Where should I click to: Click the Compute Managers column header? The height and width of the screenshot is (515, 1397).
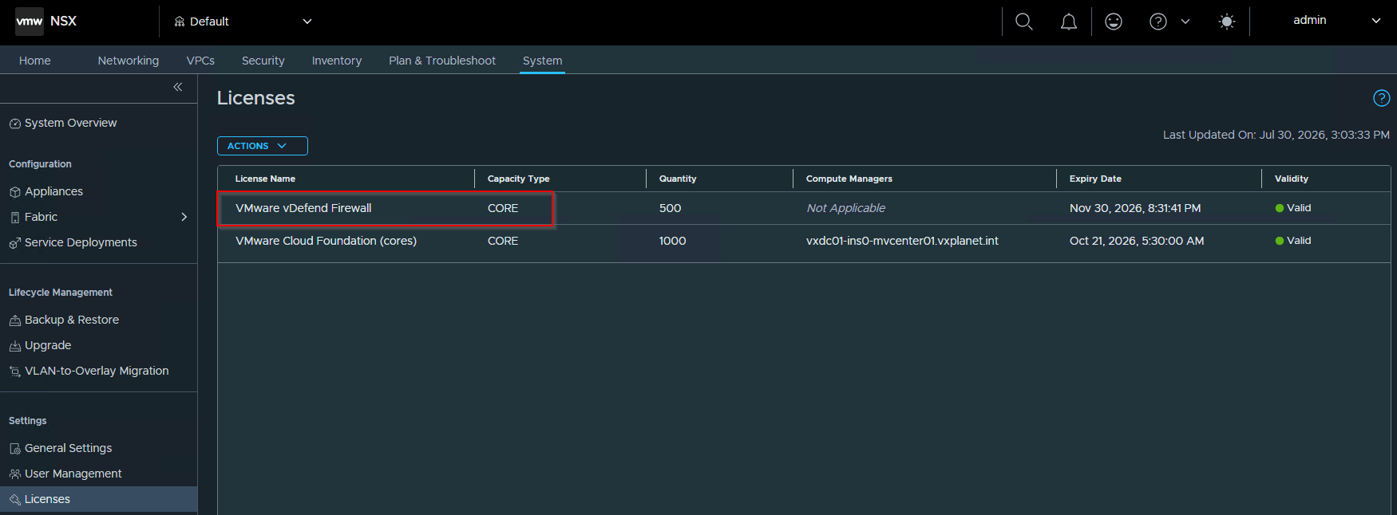[849, 179]
